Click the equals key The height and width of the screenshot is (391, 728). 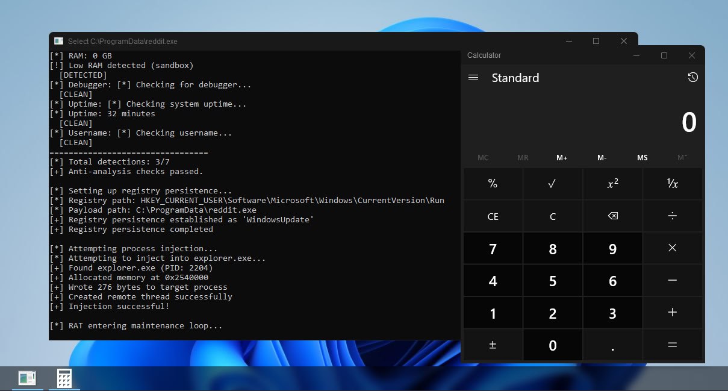[x=673, y=345]
